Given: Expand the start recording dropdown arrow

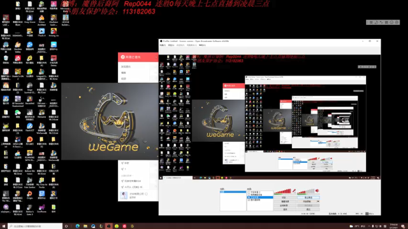Looking at the screenshot, I should click(318, 202).
